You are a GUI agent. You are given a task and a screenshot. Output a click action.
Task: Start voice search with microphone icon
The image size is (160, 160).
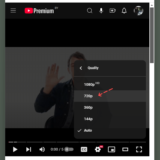click(101, 11)
